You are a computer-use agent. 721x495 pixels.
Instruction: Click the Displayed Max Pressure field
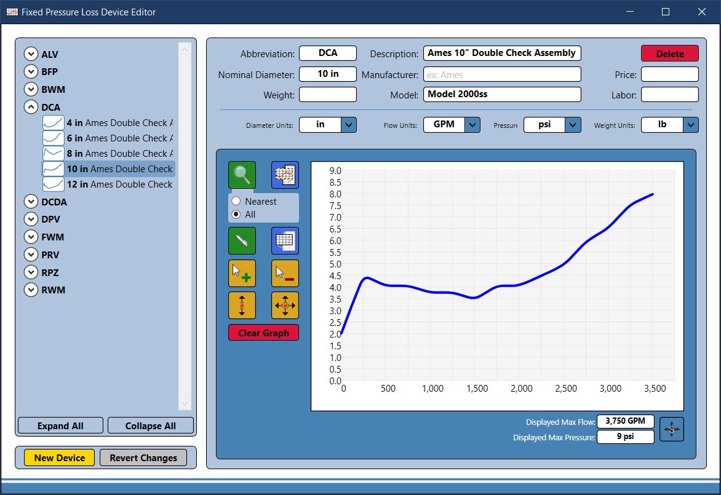point(626,437)
